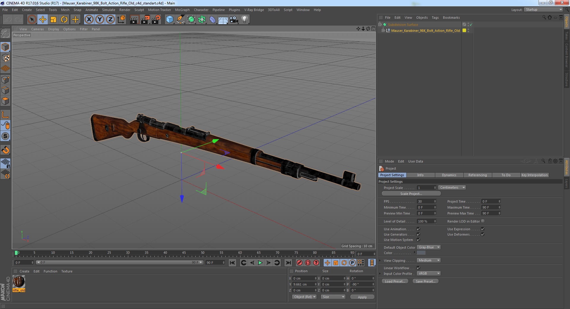Image resolution: width=570 pixels, height=309 pixels.
Task: Open the Centimeters unit dropdown
Action: (452, 188)
